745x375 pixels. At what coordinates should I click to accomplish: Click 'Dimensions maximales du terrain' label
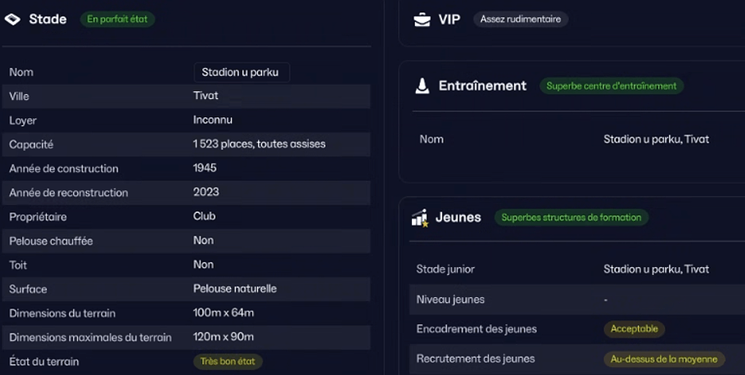click(90, 337)
